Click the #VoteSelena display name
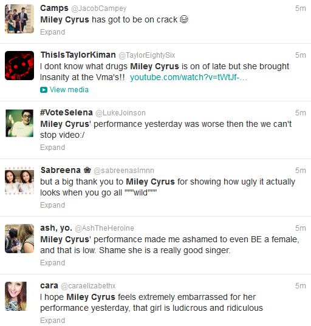The height and width of the screenshot is (326, 311). 66,112
